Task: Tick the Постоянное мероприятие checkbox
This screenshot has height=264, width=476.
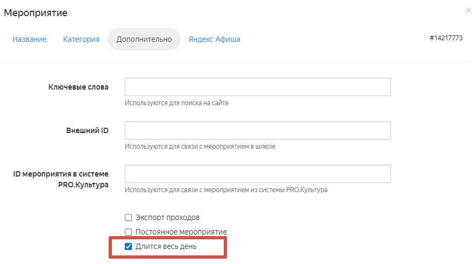Action: pyautogui.click(x=128, y=232)
